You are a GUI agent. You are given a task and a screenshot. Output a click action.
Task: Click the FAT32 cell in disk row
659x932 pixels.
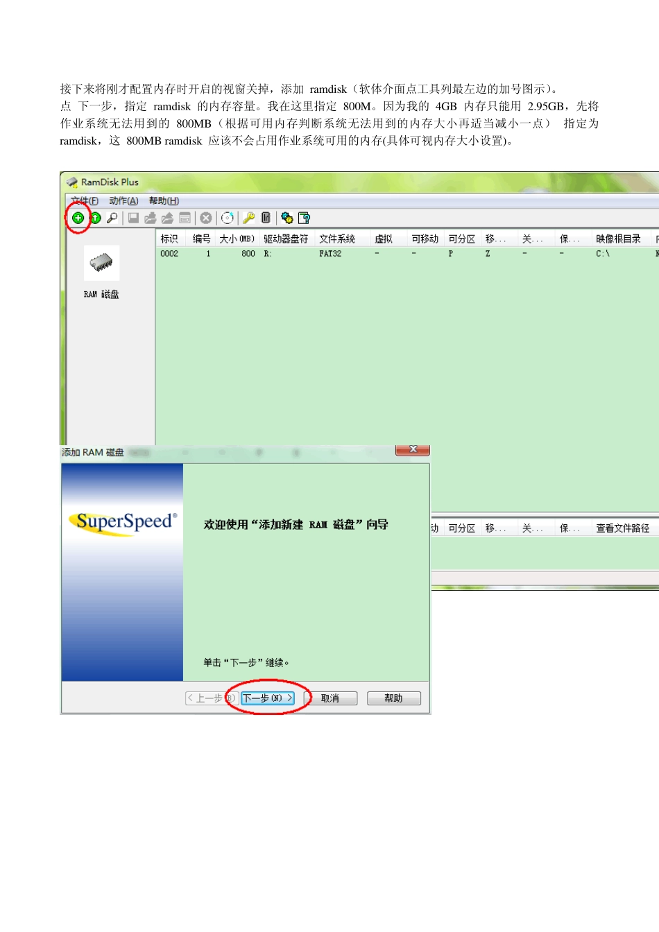[x=330, y=254]
